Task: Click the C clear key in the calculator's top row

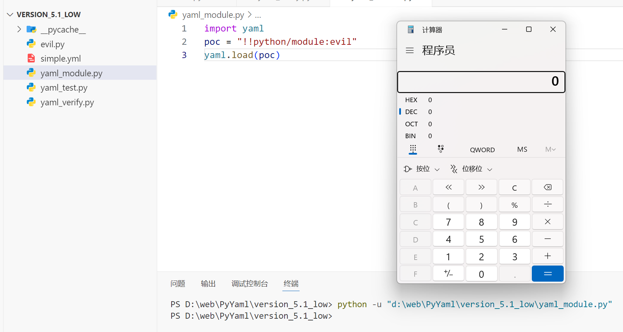Action: pos(515,188)
